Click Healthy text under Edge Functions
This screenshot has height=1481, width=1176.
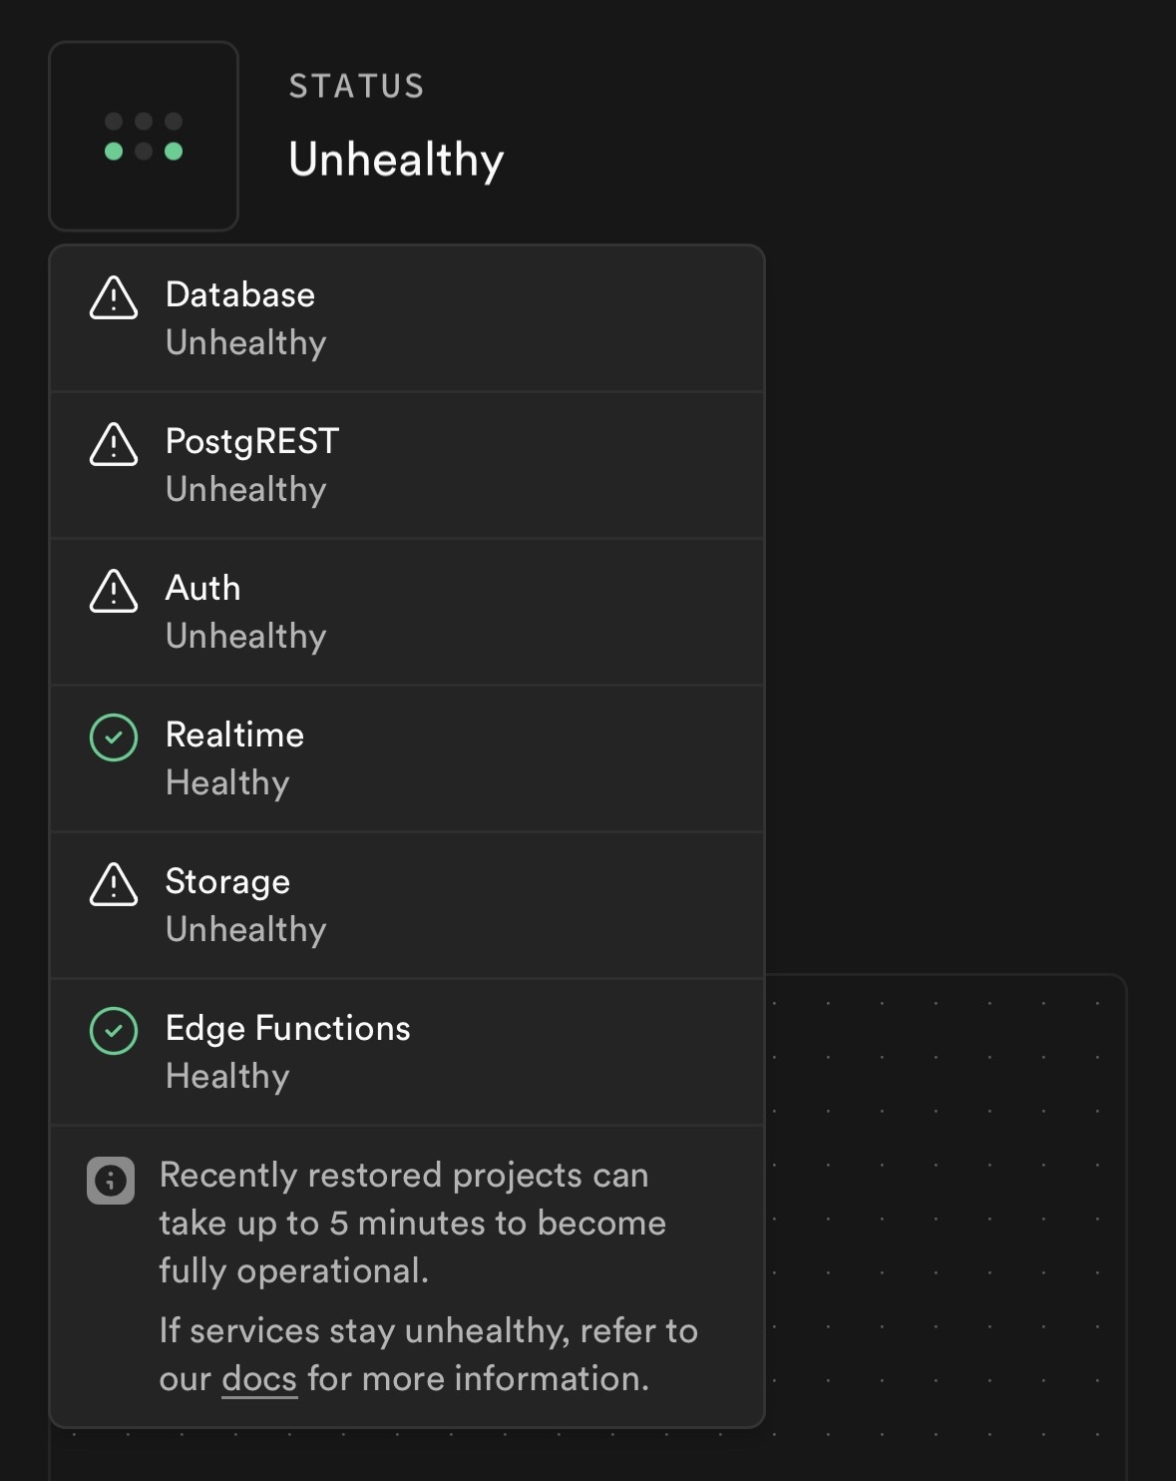point(227,1076)
